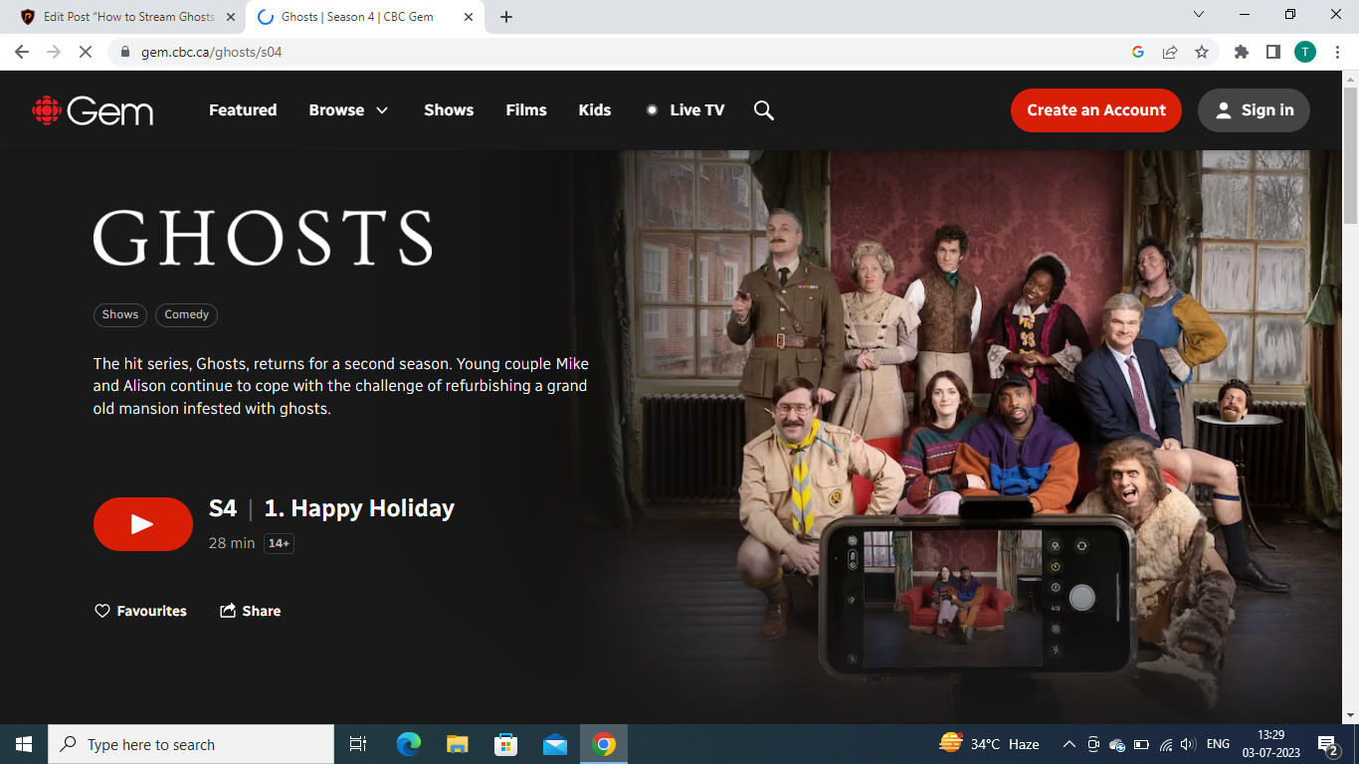Bookmark this tab with star icon
1359x764 pixels.
pos(1202,52)
